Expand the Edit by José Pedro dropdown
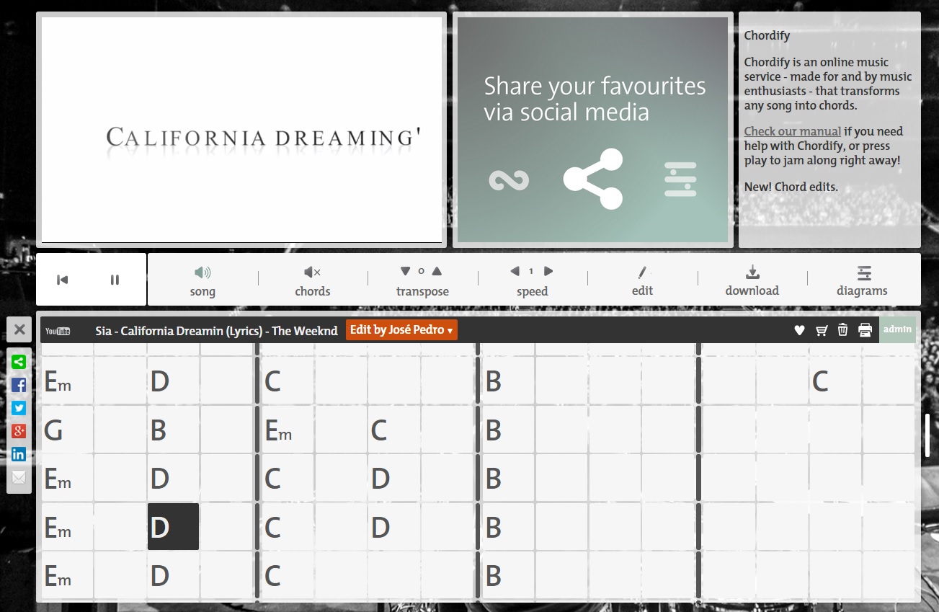Screen dimensions: 939x612 click(x=401, y=330)
